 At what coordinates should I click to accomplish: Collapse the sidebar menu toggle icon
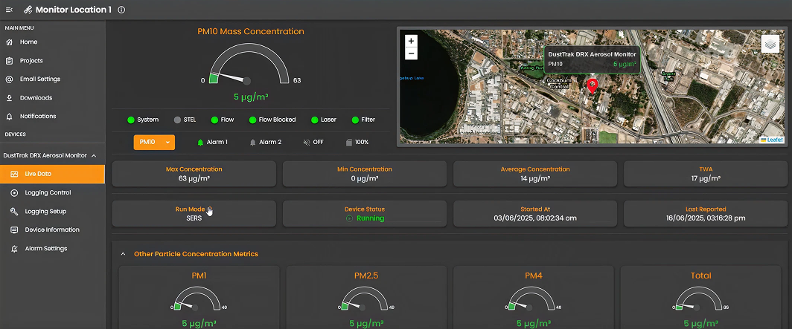point(9,10)
